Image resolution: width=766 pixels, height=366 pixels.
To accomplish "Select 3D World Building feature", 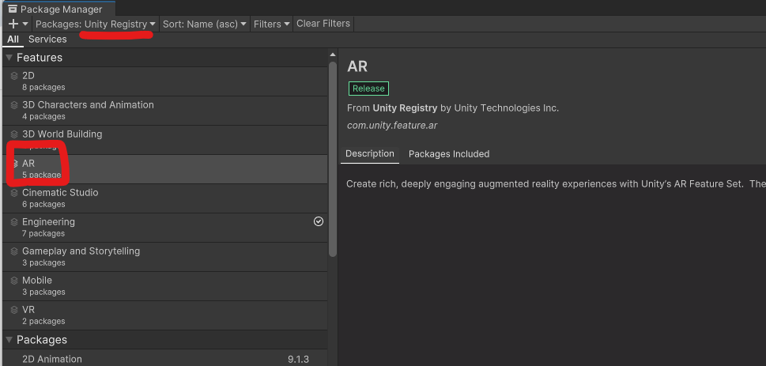I will [x=165, y=140].
